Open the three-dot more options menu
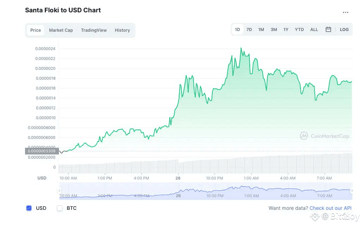This screenshot has width=364, height=225. (345, 13)
